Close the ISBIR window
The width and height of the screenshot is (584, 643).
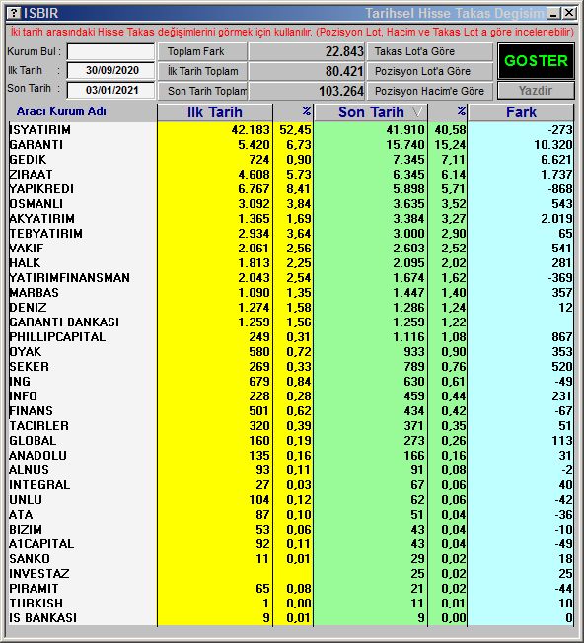click(569, 13)
